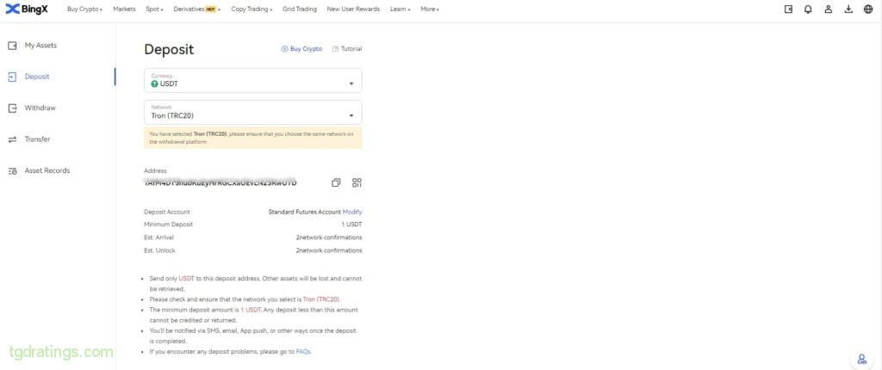Go to Withdraw section

click(x=40, y=108)
